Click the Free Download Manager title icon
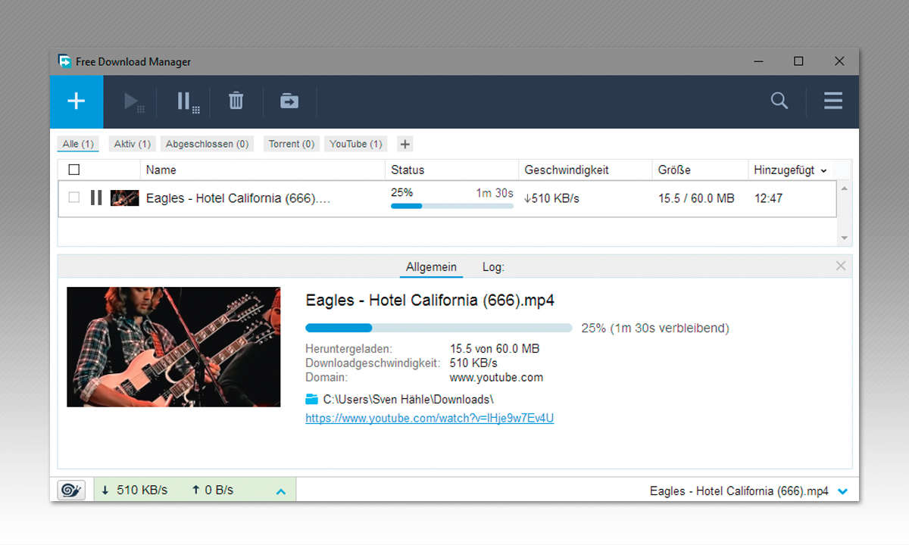Screen dimensions: 909x545 point(64,61)
